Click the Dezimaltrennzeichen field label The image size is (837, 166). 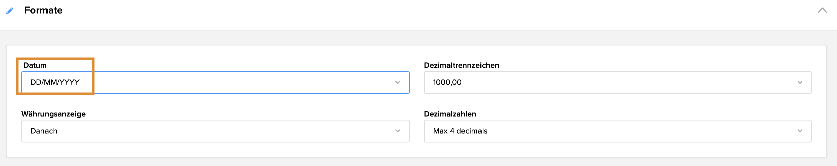(461, 65)
